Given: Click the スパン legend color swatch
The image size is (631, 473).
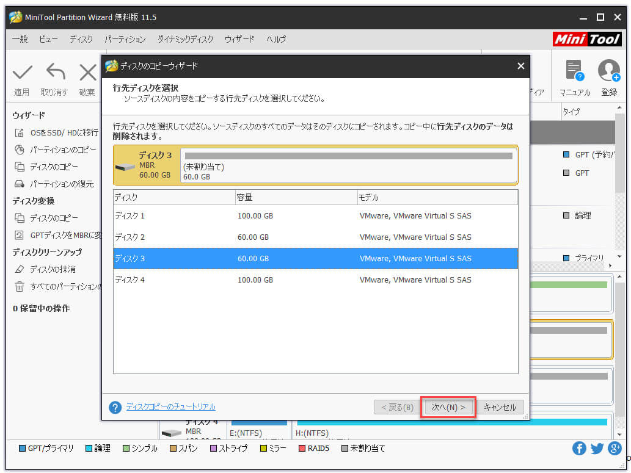Looking at the screenshot, I should (x=173, y=448).
